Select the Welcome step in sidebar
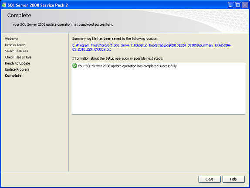Image resolution: width=250 pixels, height=188 pixels. 11,39
